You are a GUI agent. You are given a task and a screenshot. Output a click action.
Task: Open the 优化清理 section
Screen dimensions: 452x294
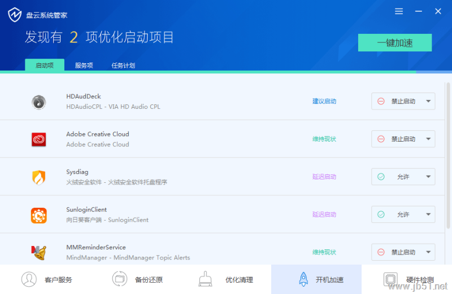click(225, 279)
